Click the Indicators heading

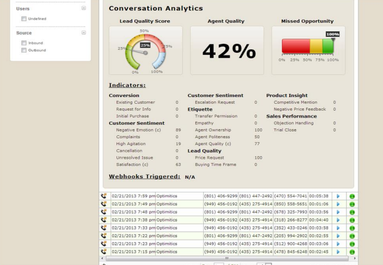pyautogui.click(x=127, y=85)
